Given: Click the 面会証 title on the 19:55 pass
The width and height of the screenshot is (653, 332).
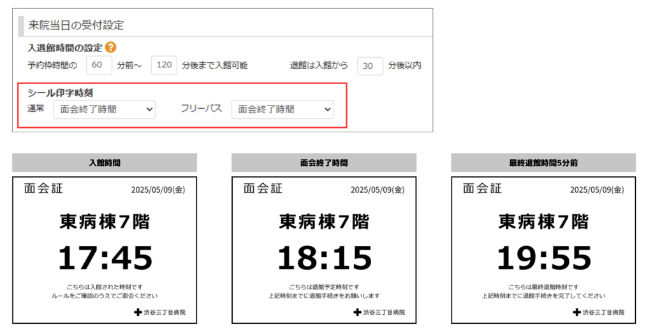Looking at the screenshot, I should pos(482,188).
